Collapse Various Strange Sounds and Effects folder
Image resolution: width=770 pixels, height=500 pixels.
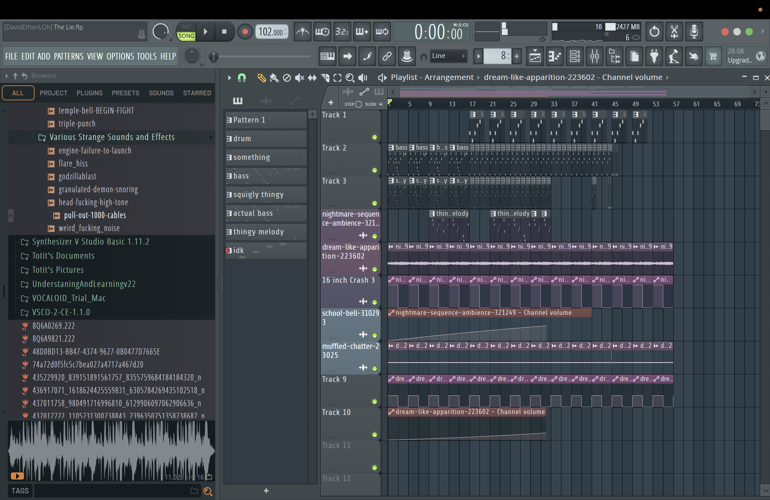112,137
